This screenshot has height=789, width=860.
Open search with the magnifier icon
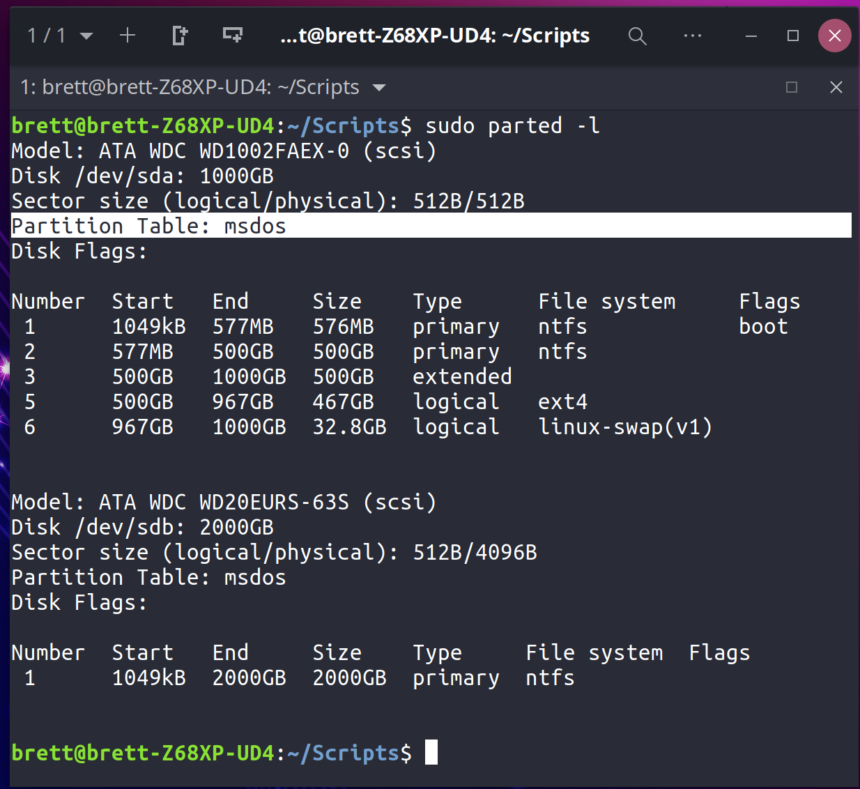pos(638,36)
